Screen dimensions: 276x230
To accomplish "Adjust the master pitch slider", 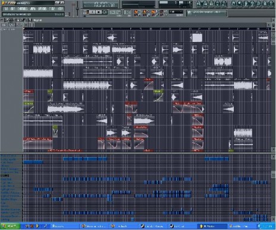I will point(77,9).
